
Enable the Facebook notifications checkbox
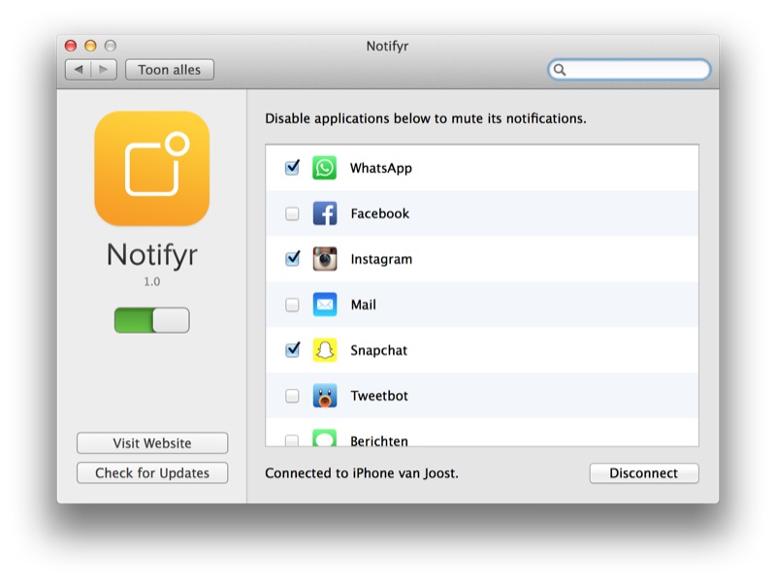pos(292,214)
